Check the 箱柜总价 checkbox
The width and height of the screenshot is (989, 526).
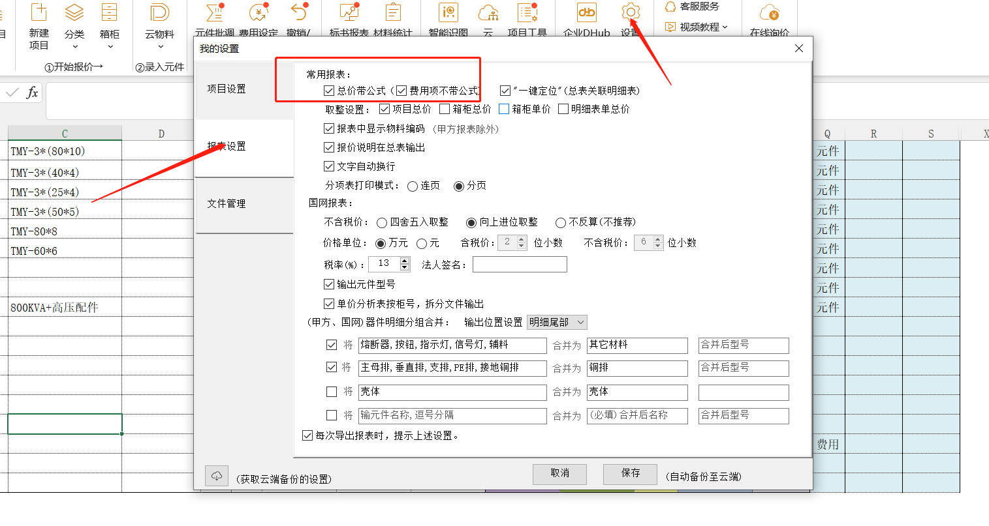point(445,109)
